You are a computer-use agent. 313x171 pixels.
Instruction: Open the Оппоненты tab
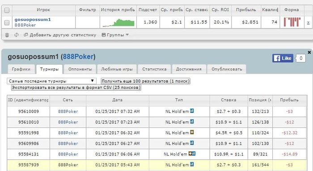[x=80, y=69]
